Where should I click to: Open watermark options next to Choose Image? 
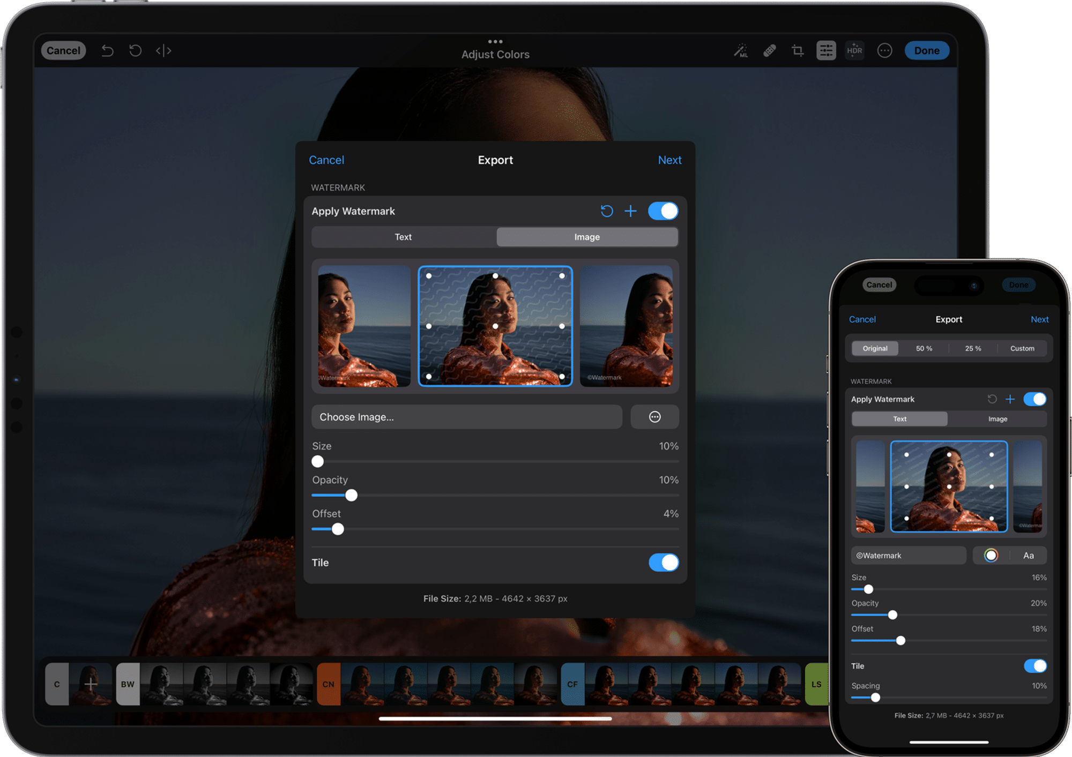pos(655,417)
